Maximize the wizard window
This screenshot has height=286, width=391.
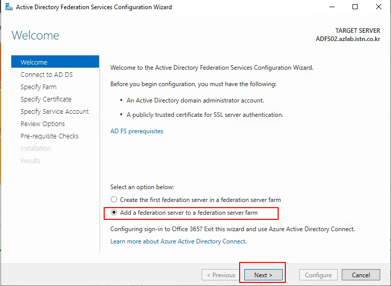coord(355,7)
